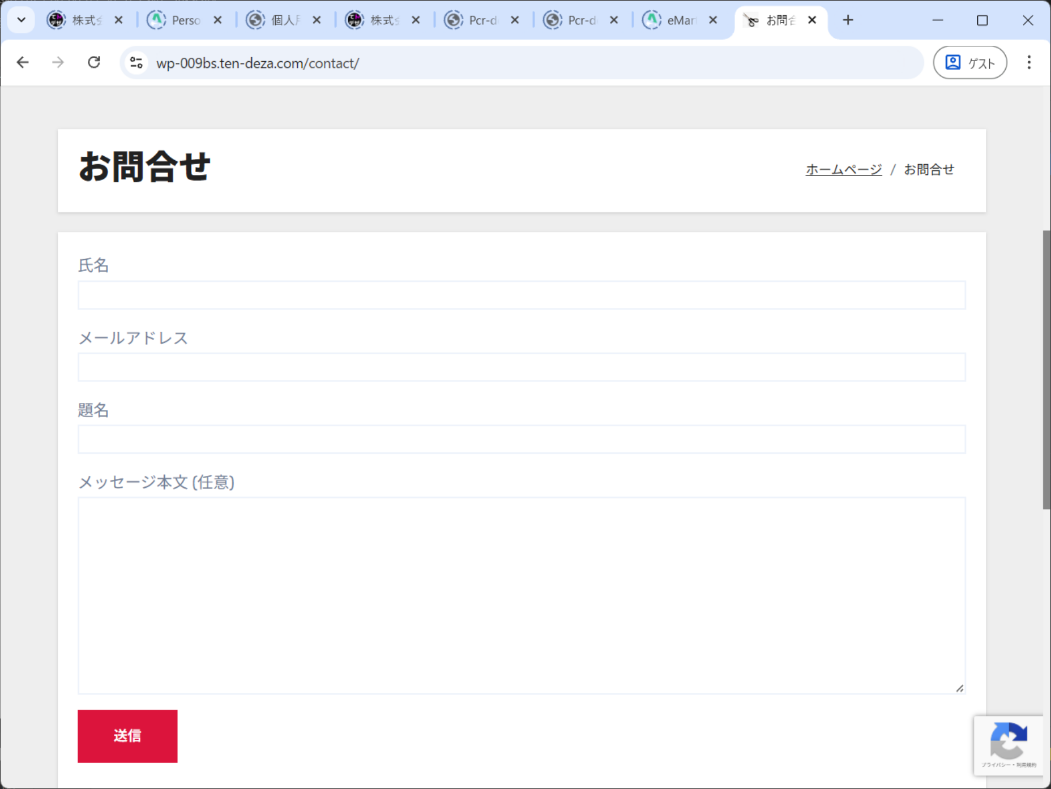Open site information icon in address bar
The width and height of the screenshot is (1051, 789).
point(136,63)
